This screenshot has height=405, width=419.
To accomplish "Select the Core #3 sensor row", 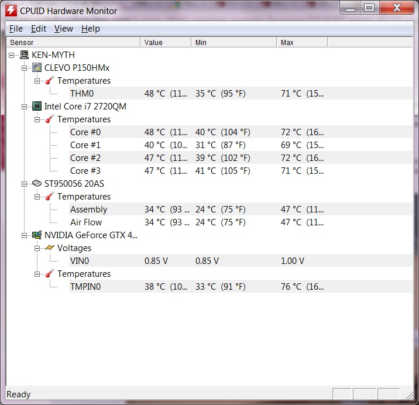I will [241, 170].
